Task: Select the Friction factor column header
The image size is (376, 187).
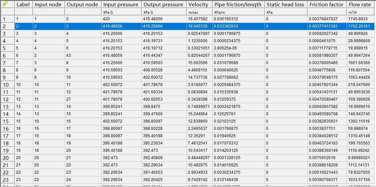Action: point(326,5)
